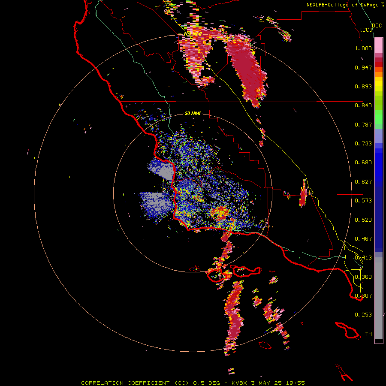Click the 0.253 scale value
386x386 pixels.
(x=363, y=315)
